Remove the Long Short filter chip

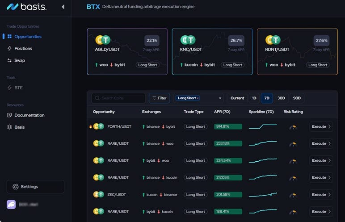(x=198, y=98)
